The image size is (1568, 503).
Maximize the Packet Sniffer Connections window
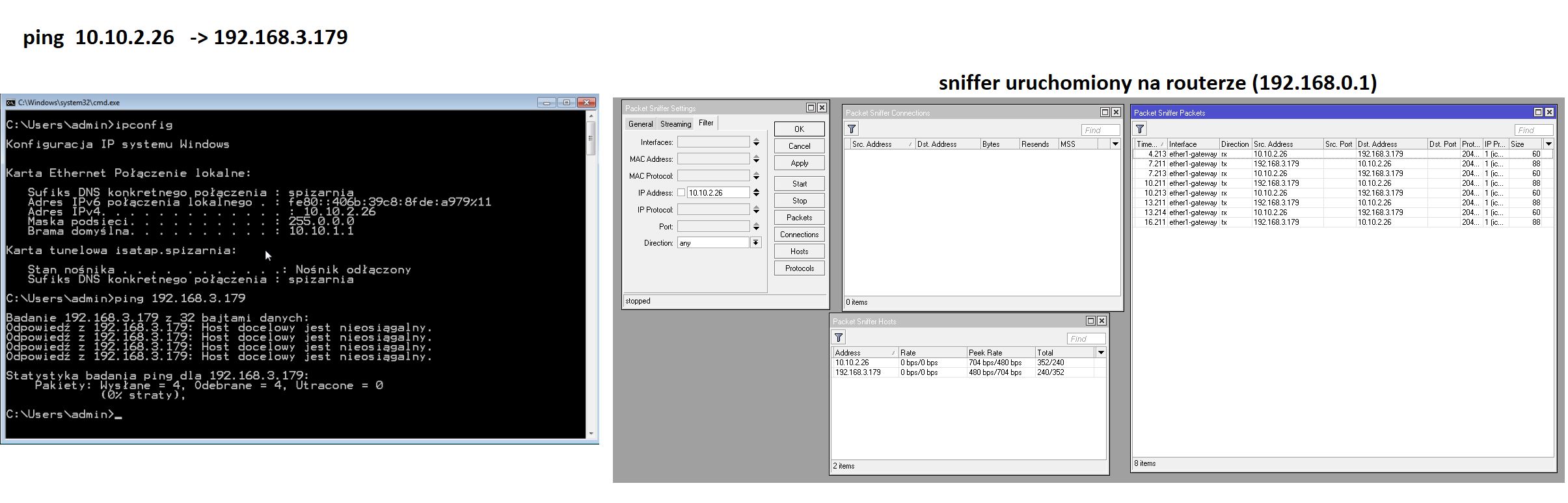click(1105, 112)
